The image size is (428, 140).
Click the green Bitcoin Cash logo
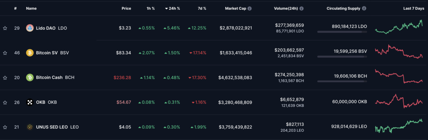coord(30,77)
